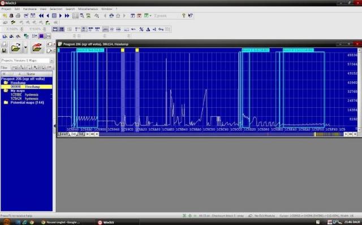Click the context help arrow-question icon
Screen dimensions: 362x225
[190, 16]
